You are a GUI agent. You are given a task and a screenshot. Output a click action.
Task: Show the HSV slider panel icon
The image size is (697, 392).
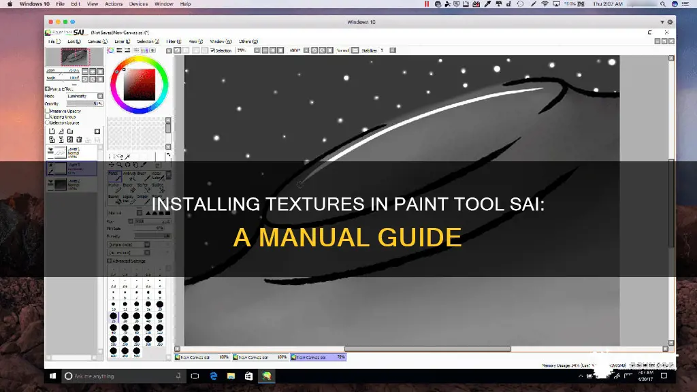click(127, 50)
